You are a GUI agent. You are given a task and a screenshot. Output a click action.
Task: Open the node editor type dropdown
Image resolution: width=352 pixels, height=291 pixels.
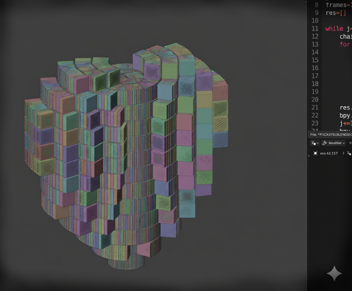315,143
